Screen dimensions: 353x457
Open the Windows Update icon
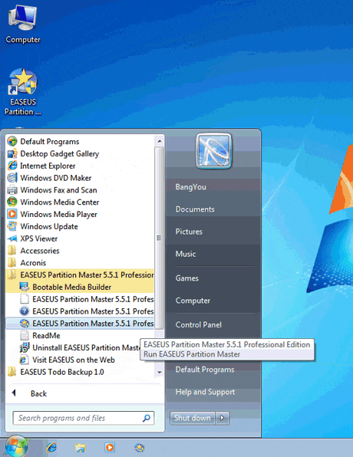[x=12, y=226]
